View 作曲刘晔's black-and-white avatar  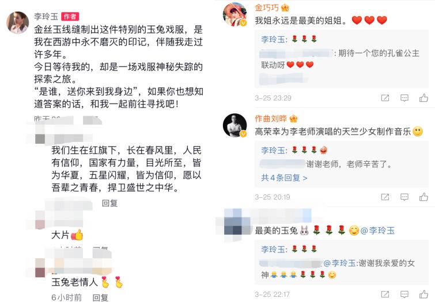(x=235, y=125)
